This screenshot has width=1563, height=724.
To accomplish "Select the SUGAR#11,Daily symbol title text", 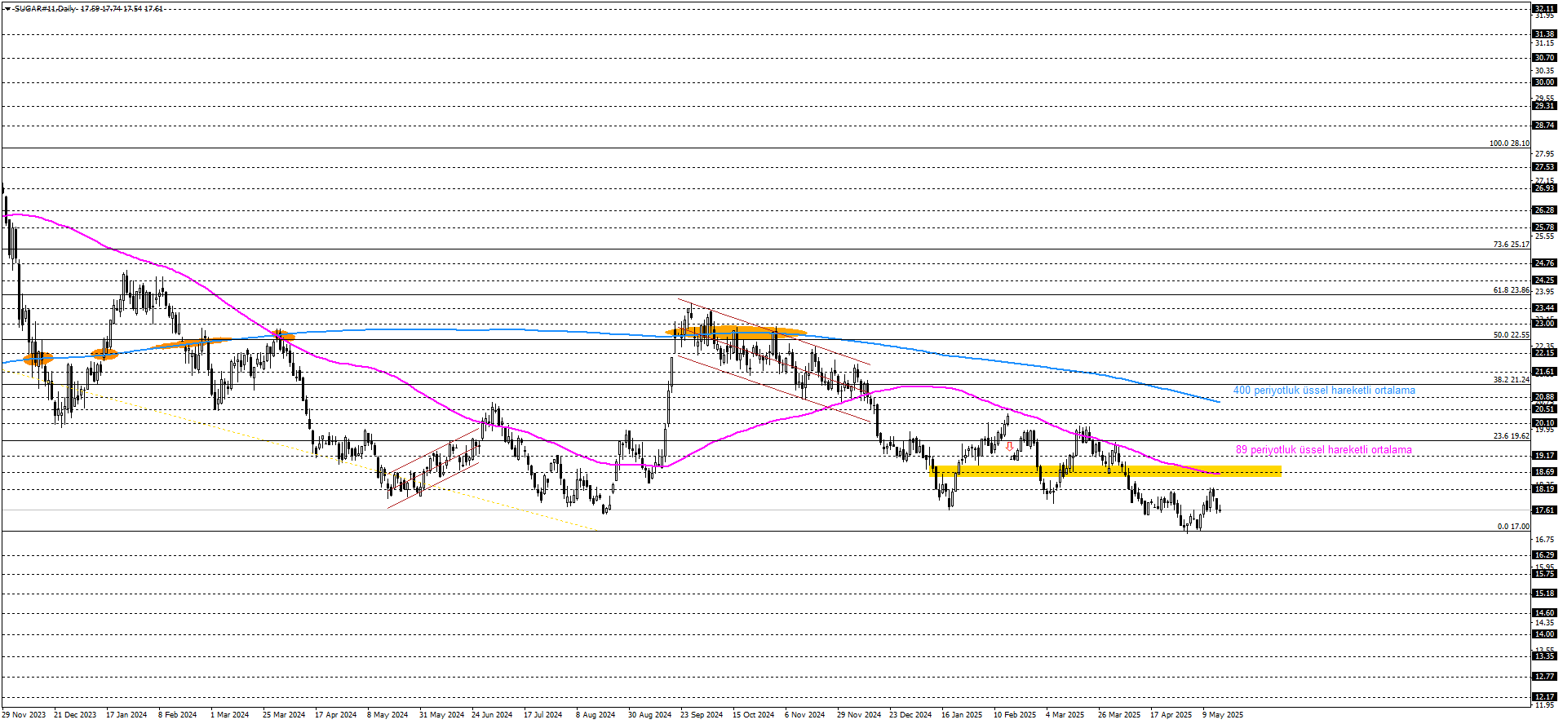I will pos(44,9).
